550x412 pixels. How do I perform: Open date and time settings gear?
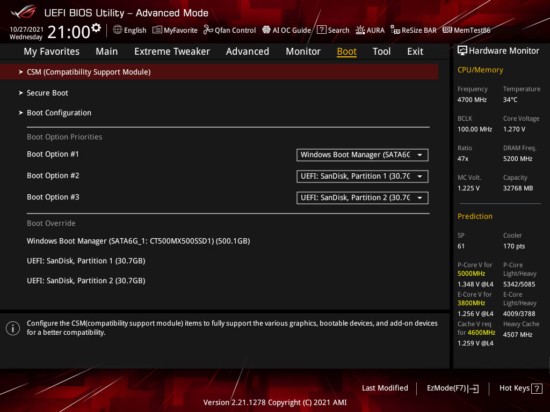pos(96,28)
